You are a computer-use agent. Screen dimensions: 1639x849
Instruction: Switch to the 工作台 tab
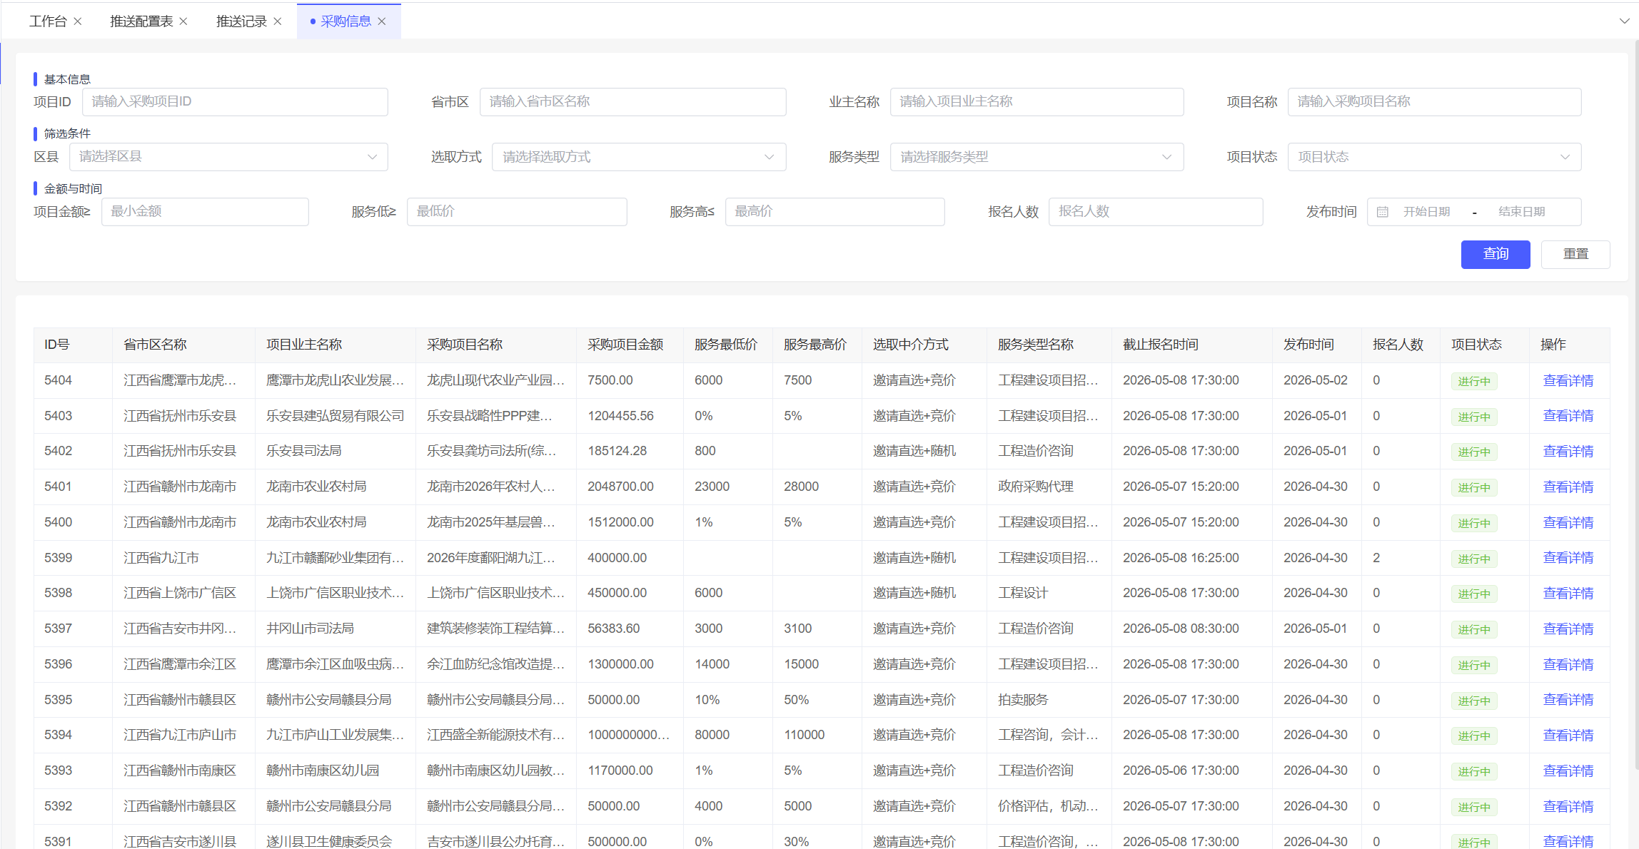point(48,21)
